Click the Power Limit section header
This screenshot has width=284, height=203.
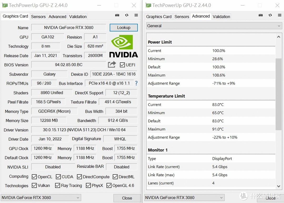pos(160,42)
